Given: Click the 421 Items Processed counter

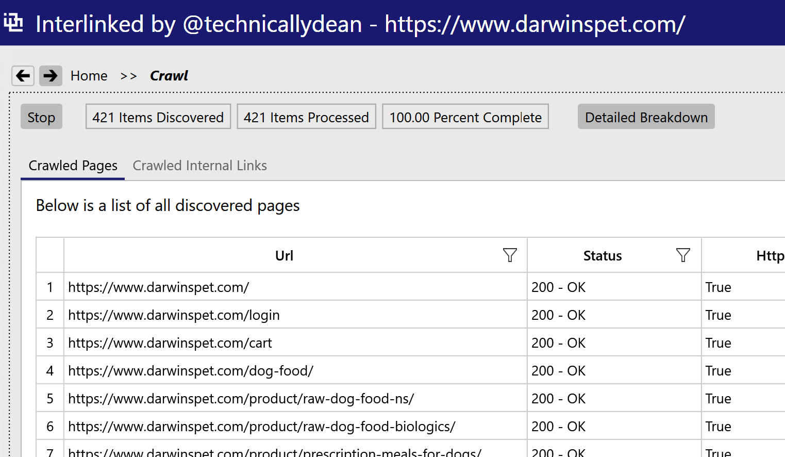Looking at the screenshot, I should pyautogui.click(x=306, y=117).
